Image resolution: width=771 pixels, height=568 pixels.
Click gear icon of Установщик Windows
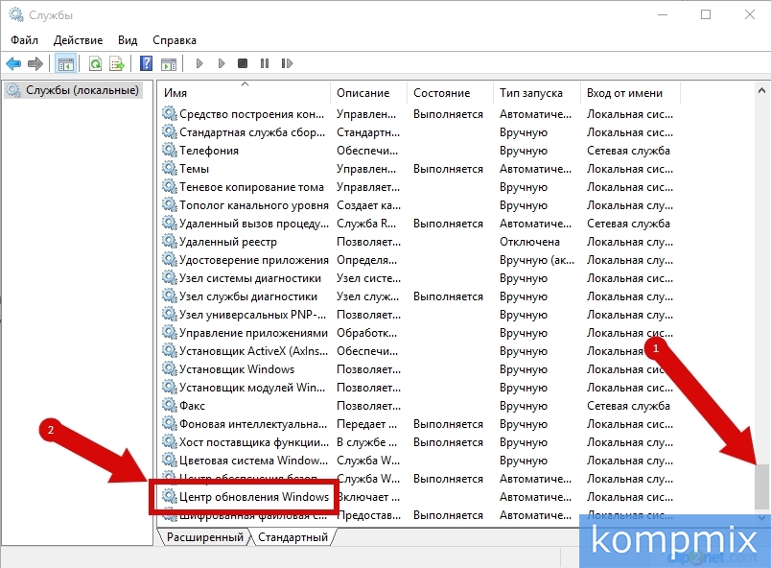(x=169, y=368)
